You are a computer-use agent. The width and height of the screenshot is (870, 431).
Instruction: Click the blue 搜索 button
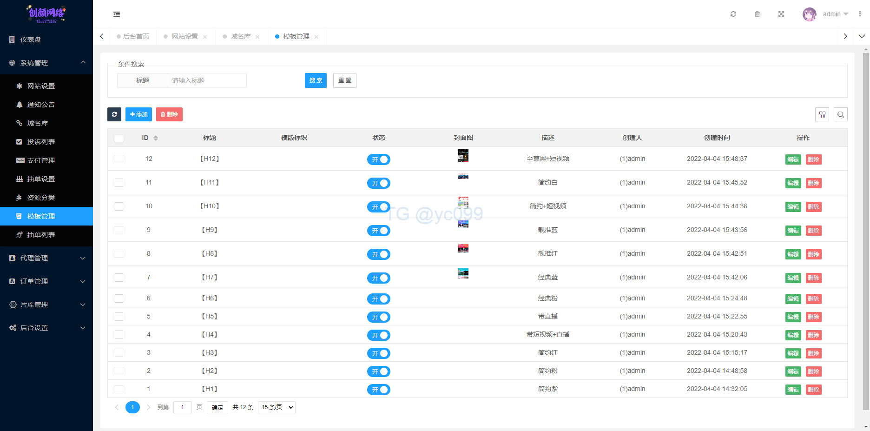(316, 80)
